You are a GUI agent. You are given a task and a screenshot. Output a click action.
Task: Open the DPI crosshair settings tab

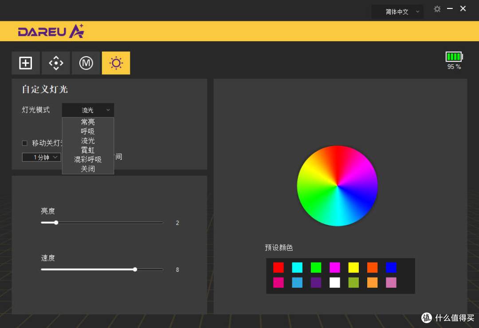[56, 63]
